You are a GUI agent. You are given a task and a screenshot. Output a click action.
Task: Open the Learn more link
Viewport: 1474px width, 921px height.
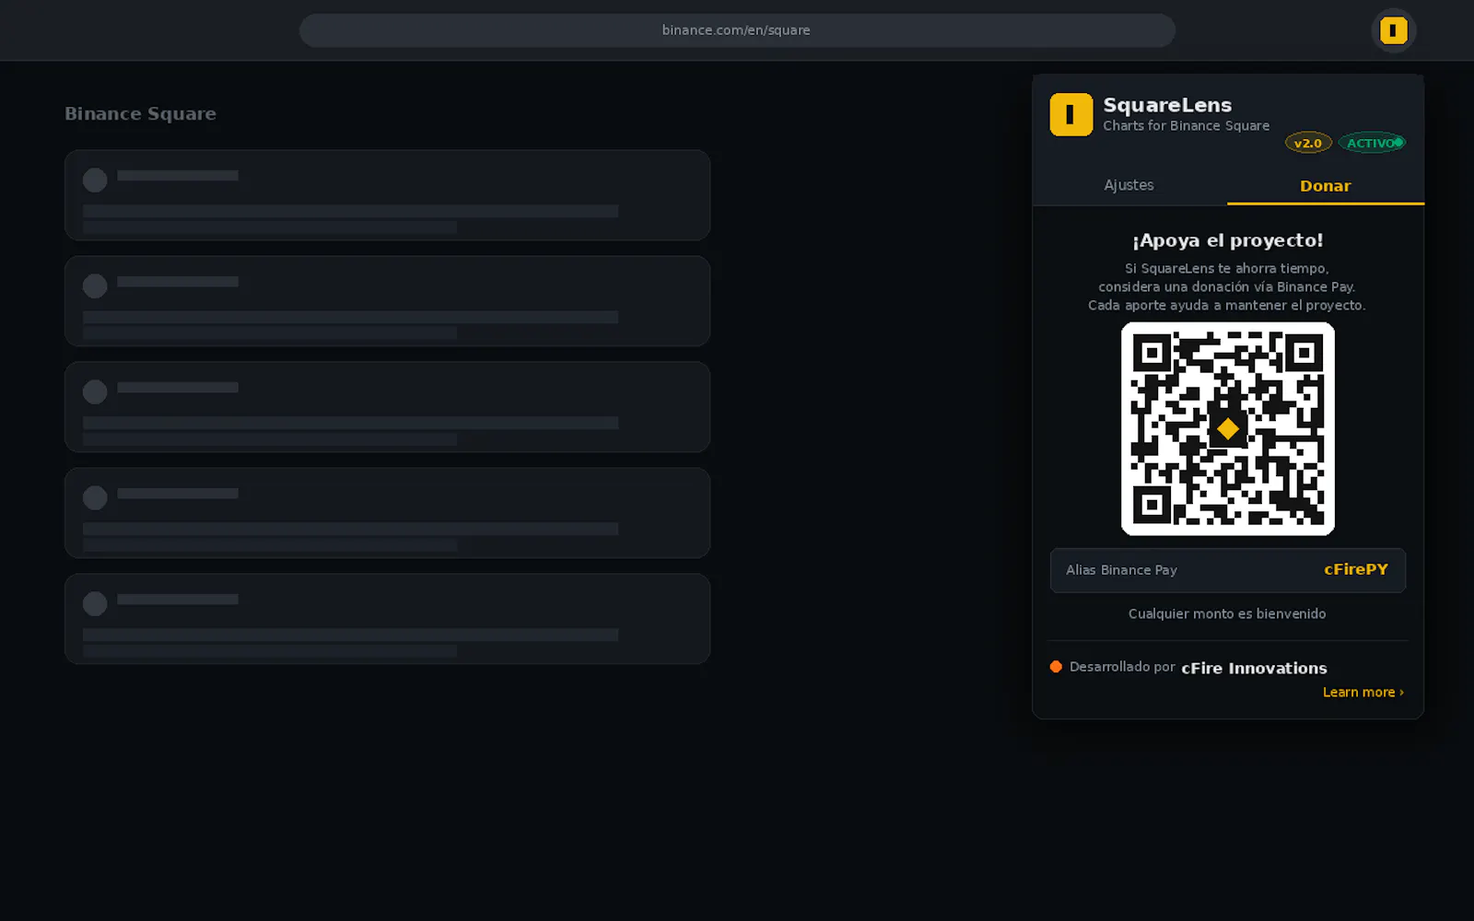point(1363,692)
